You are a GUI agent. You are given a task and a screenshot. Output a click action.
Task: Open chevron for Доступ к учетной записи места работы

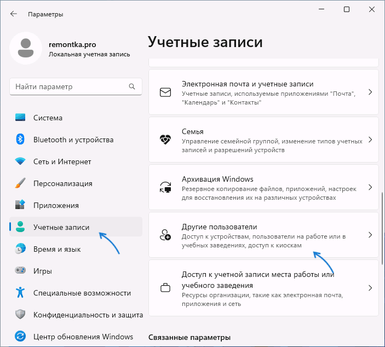pyautogui.click(x=370, y=288)
